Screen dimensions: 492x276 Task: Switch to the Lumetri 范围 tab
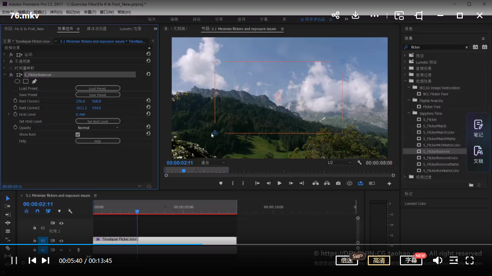point(130,29)
